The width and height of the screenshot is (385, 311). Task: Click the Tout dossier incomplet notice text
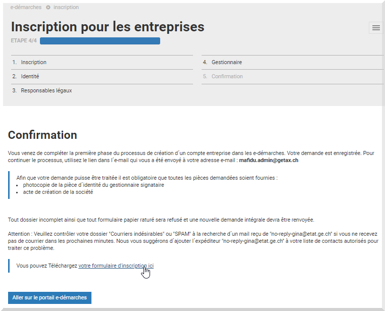161,220
